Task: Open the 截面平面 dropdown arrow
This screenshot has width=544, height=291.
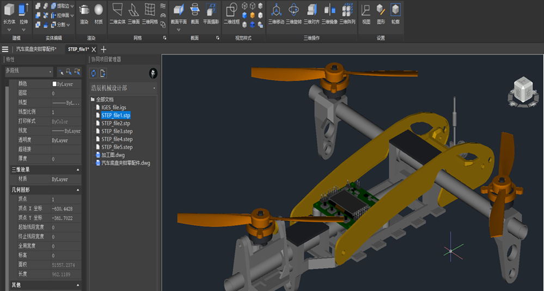Action: [179, 30]
